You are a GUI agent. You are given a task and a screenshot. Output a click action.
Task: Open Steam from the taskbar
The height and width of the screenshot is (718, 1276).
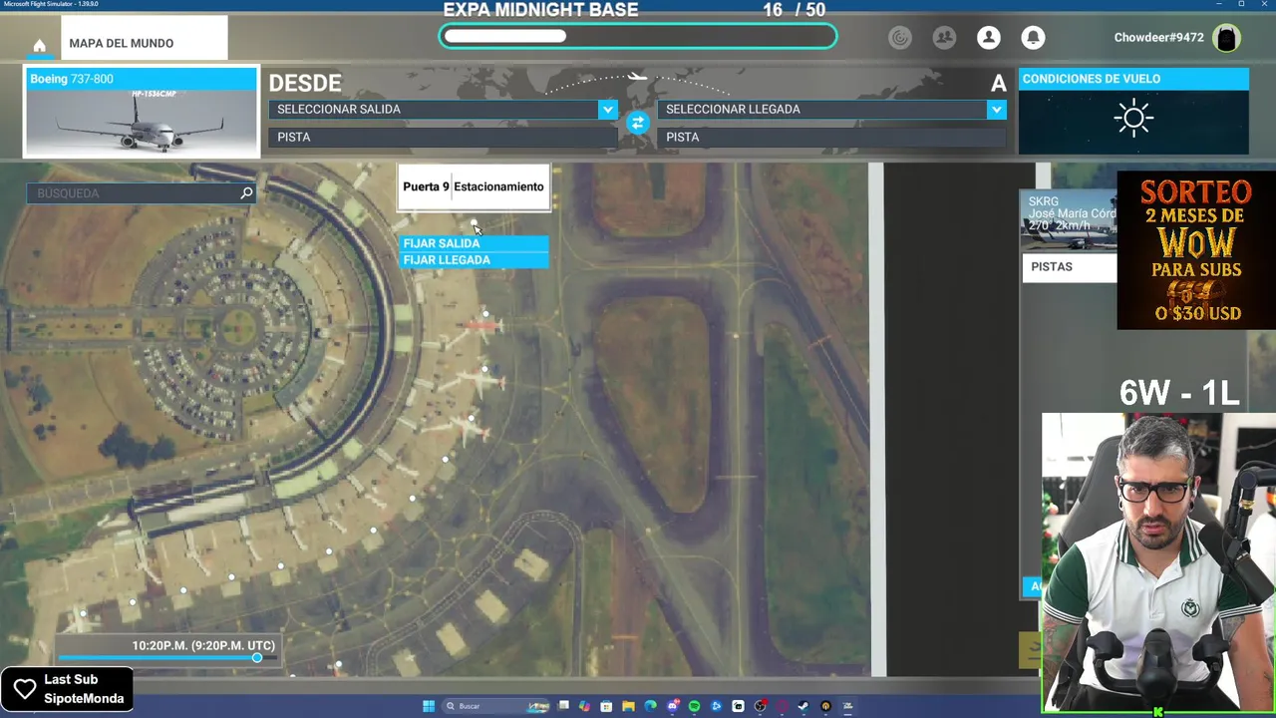803,706
